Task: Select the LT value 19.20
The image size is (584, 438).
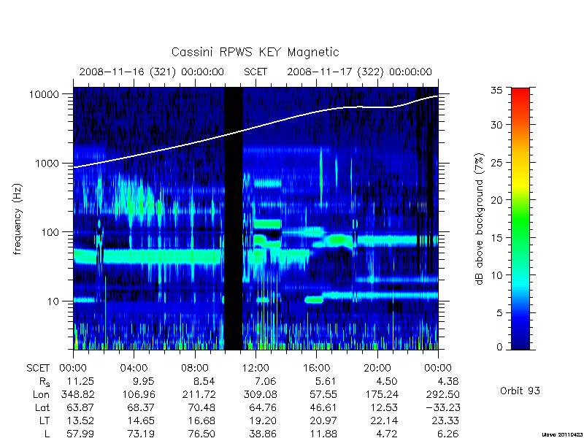Action: [x=263, y=420]
